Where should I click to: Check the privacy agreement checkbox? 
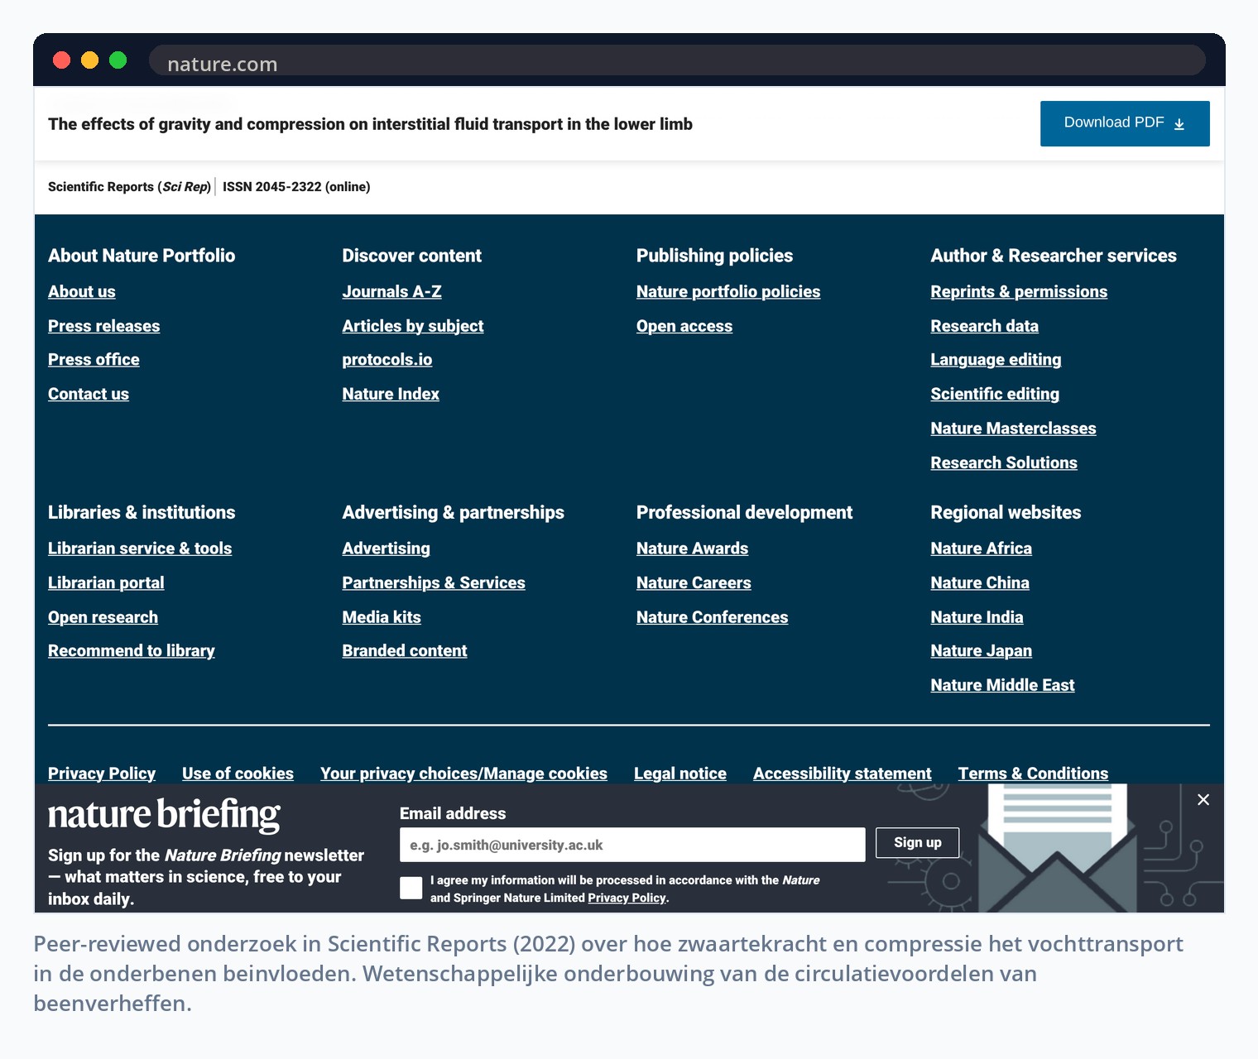pos(411,888)
